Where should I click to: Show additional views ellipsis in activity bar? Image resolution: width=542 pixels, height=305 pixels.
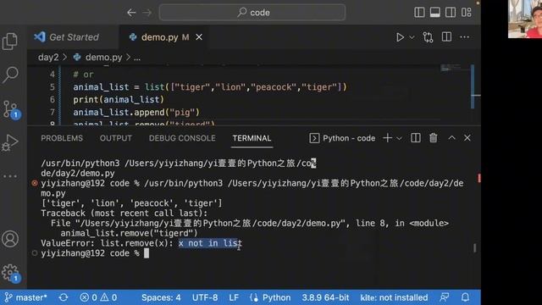point(10,176)
